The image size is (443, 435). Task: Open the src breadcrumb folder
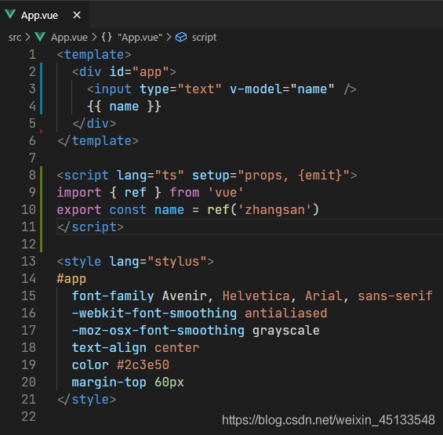click(15, 38)
